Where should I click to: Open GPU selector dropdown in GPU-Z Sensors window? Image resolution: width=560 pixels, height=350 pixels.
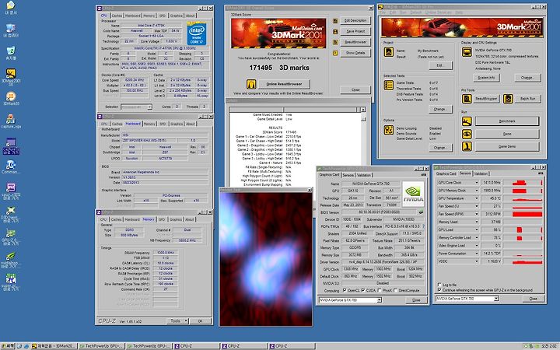(496, 299)
